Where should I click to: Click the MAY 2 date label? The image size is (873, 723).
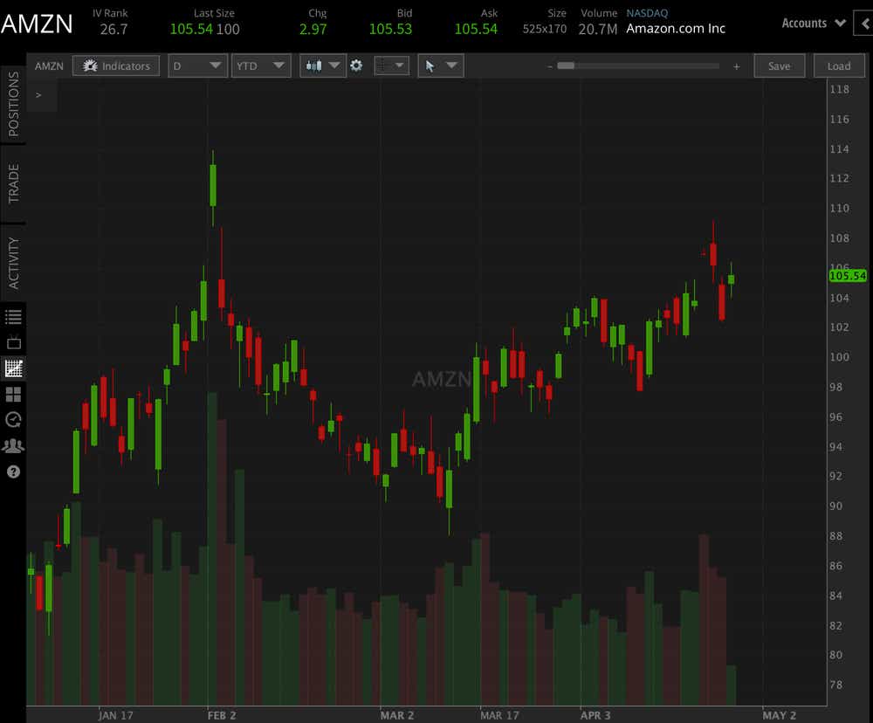click(780, 715)
